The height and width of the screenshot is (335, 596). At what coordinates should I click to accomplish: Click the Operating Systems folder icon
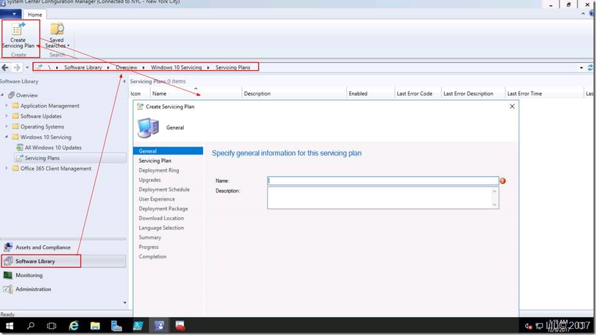pos(16,126)
